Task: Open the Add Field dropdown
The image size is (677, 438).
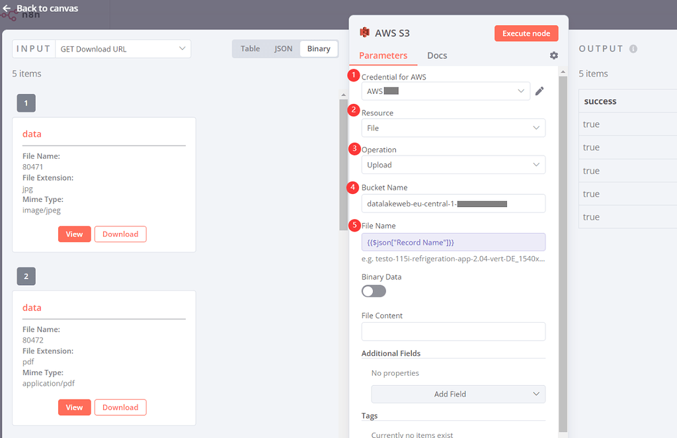Action: [x=458, y=394]
